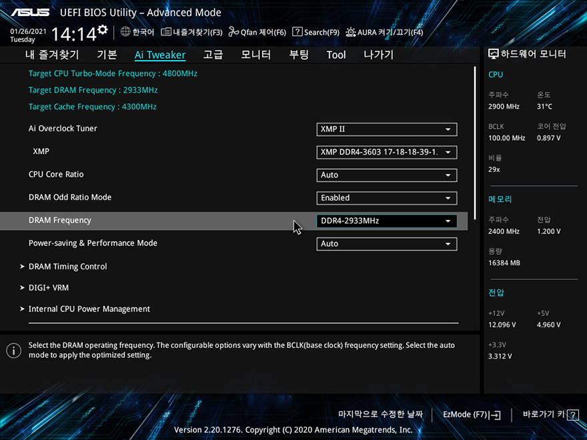Image resolution: width=587 pixels, height=440 pixels.
Task: Click 마지막으로 수정한 날짜 button
Action: click(x=380, y=414)
